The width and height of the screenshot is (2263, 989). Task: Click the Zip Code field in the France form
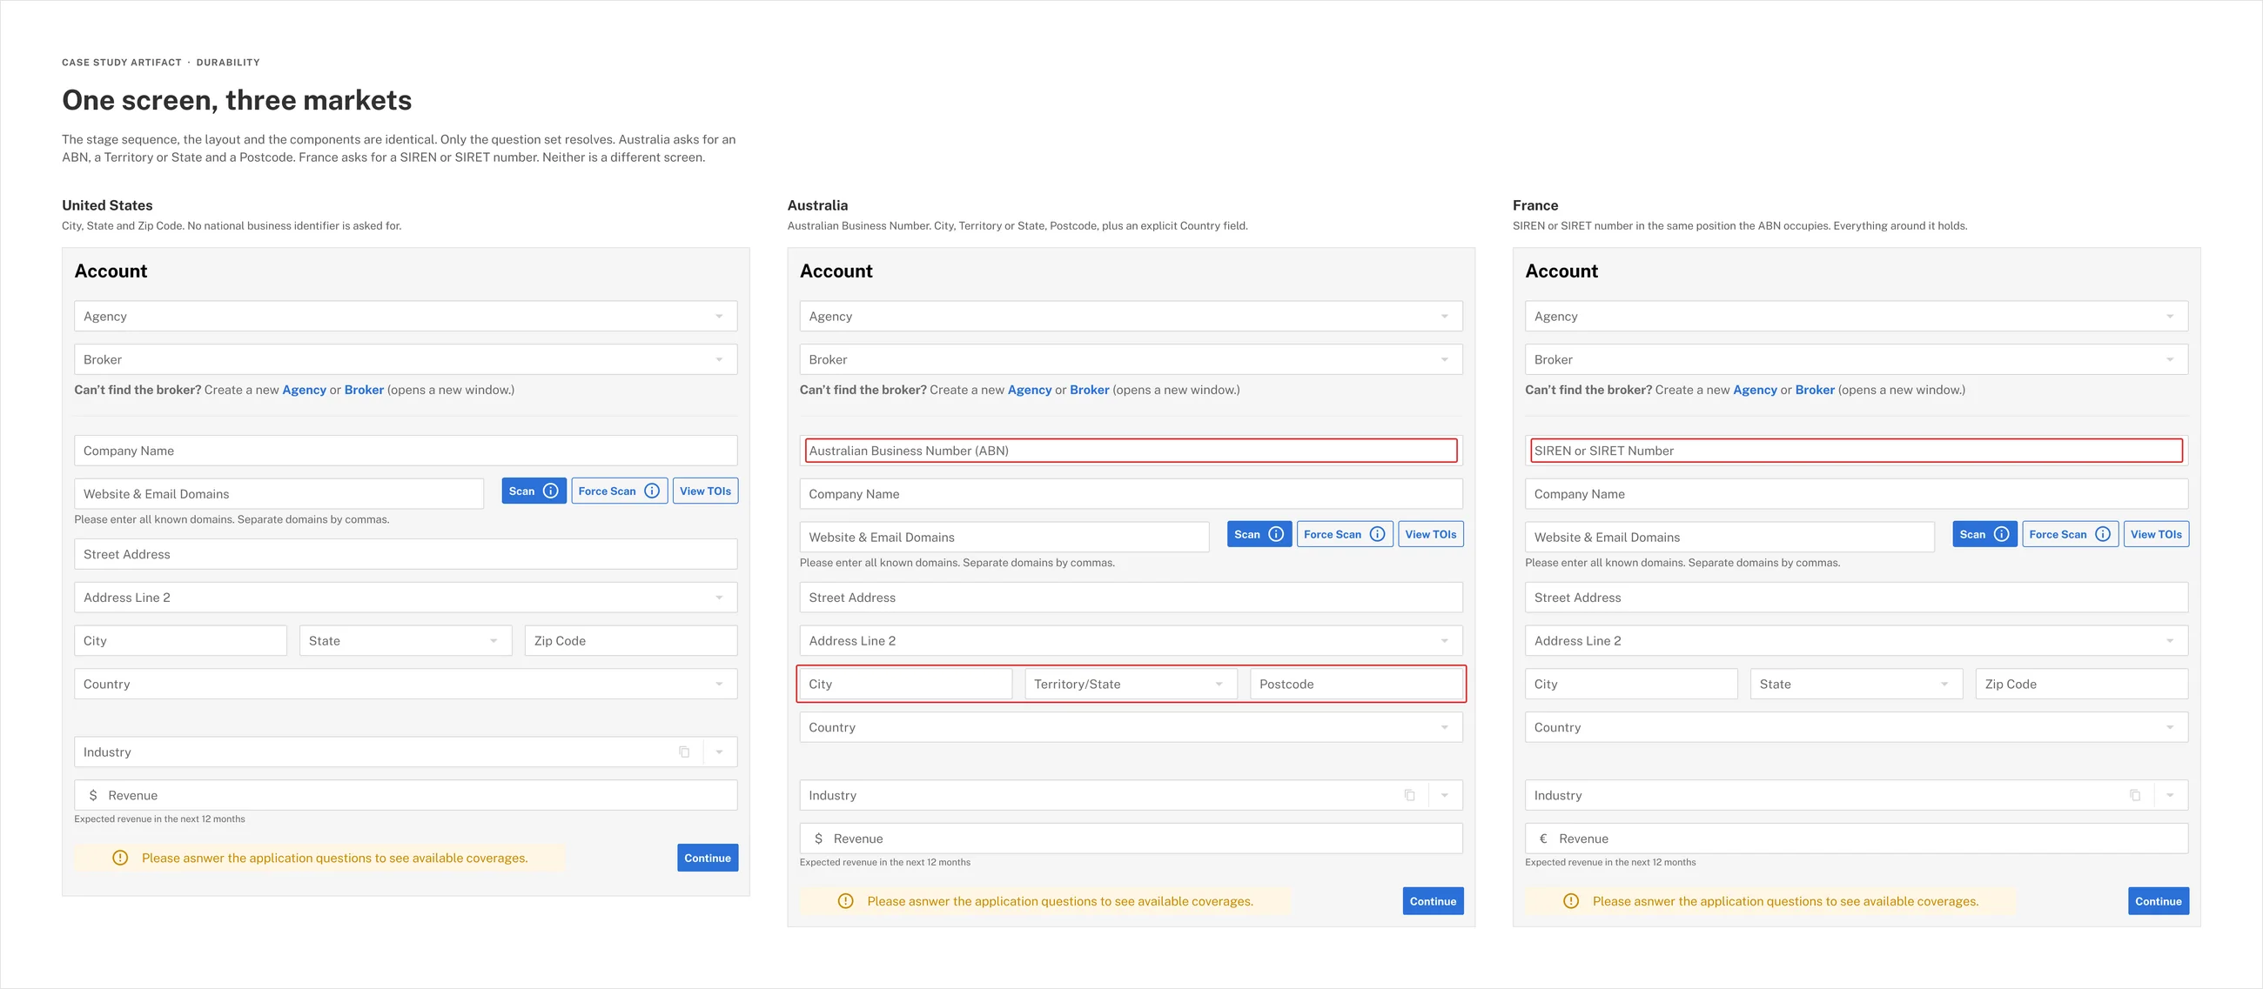point(2082,685)
